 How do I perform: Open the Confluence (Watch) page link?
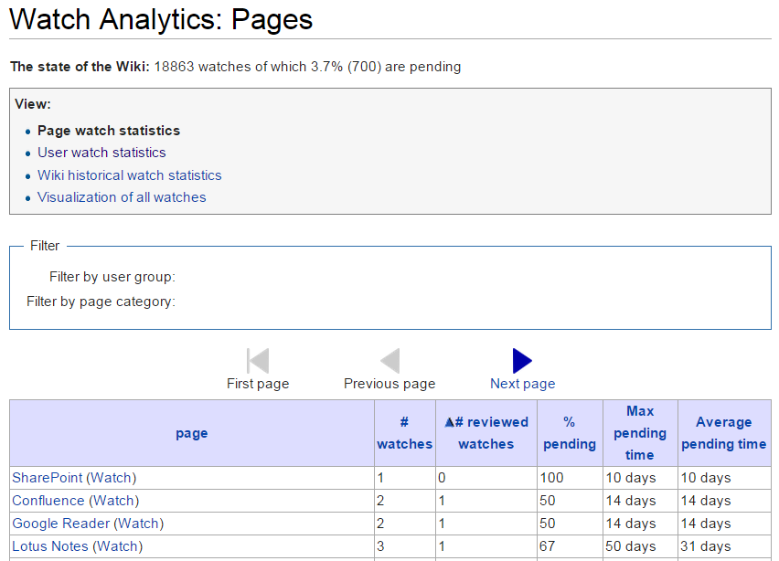click(x=76, y=501)
